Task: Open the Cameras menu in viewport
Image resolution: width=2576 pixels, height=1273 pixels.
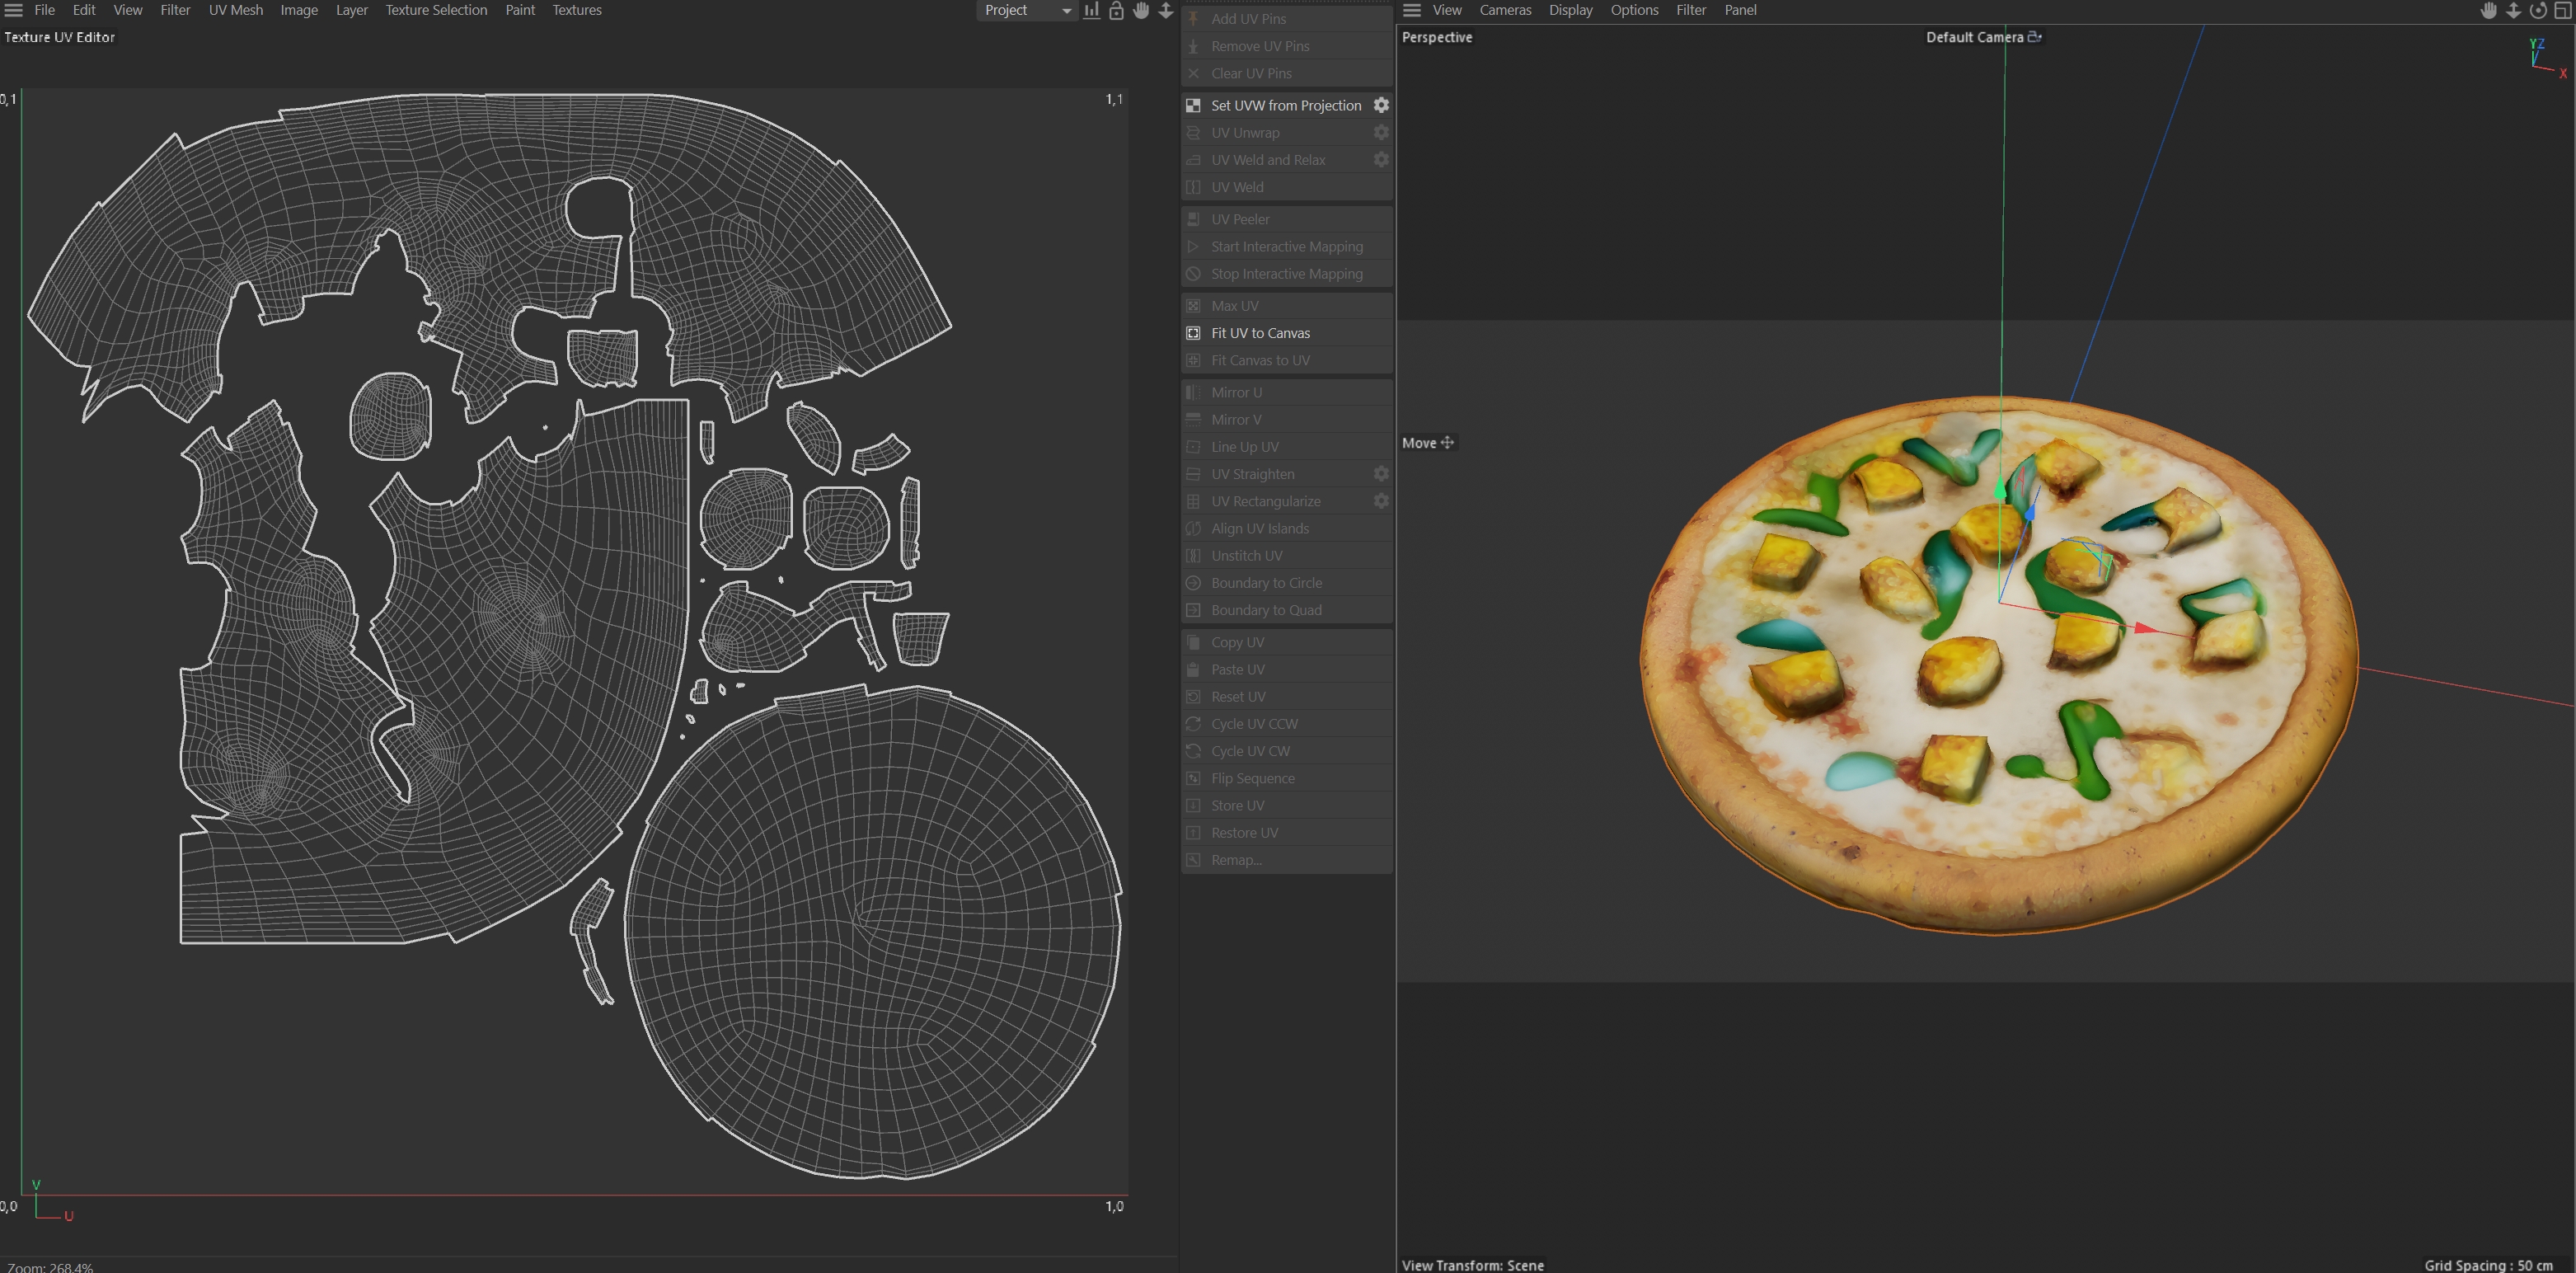Action: coord(1505,10)
